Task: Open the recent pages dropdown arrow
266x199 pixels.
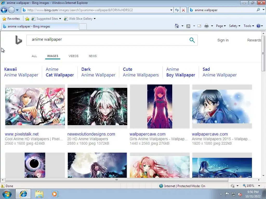Action: point(17,10)
